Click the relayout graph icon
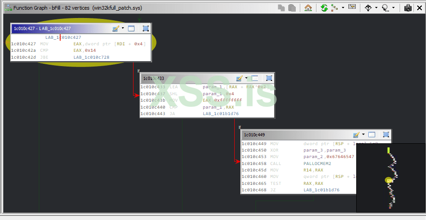Image resolution: width=426 pixels, height=220 pixels. (x=335, y=8)
